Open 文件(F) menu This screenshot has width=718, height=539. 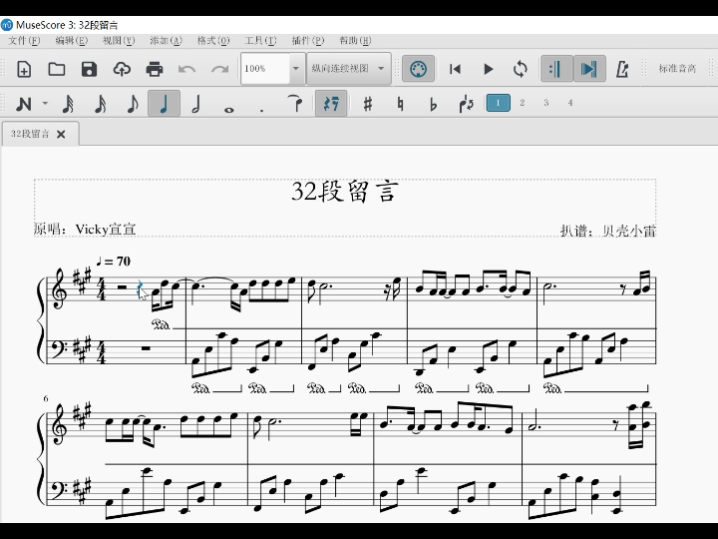click(x=24, y=41)
